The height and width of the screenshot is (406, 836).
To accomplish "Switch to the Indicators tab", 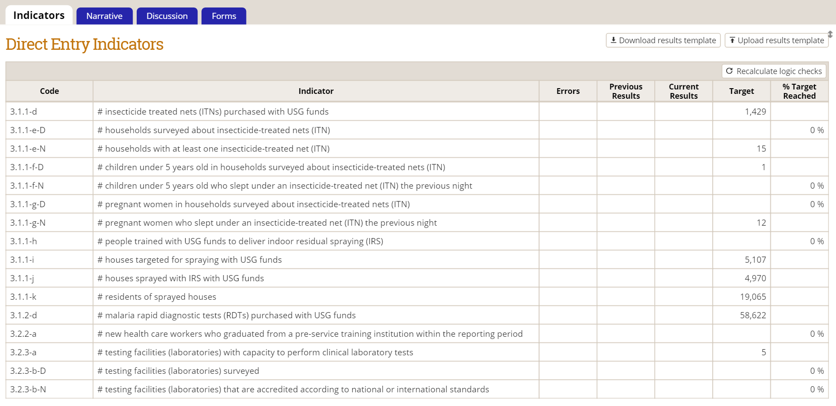I will (x=39, y=15).
